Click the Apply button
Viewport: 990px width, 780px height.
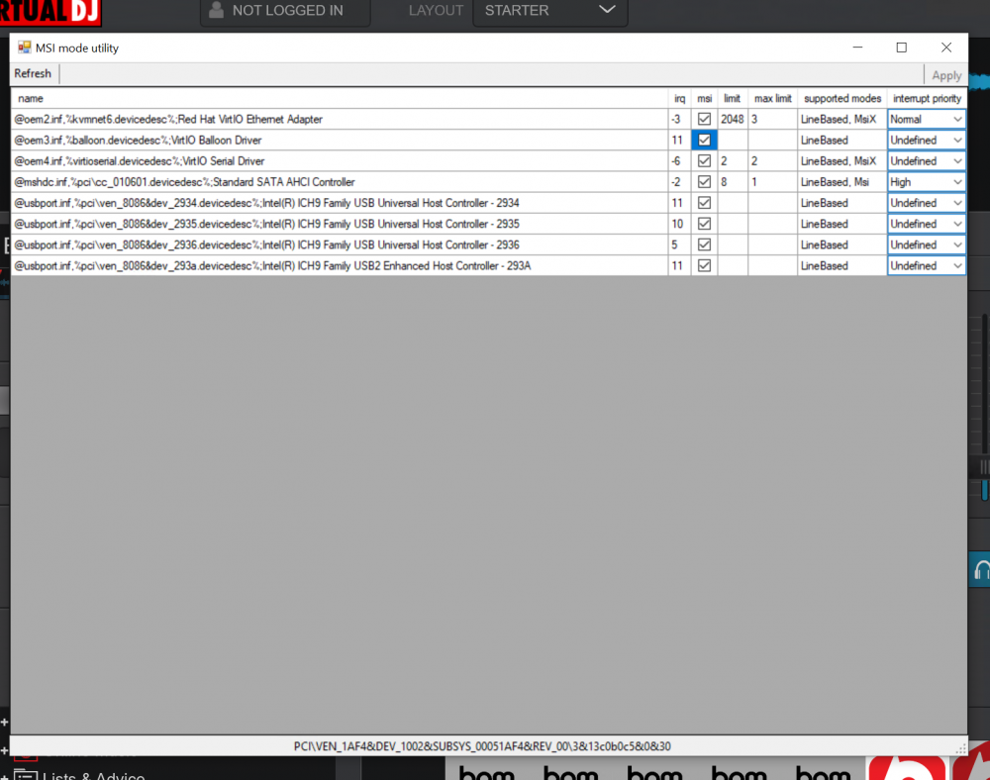point(945,75)
